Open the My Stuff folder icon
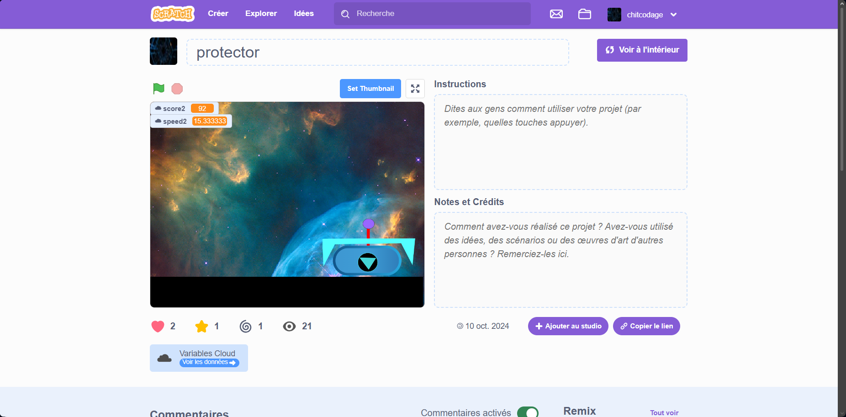 click(x=584, y=14)
